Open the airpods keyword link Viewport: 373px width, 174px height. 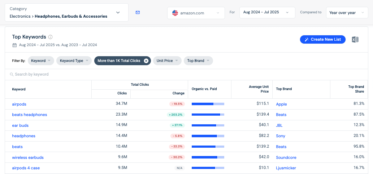click(19, 104)
